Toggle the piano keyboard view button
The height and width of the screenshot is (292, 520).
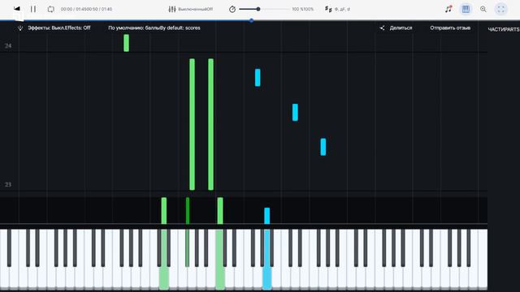coord(466,9)
